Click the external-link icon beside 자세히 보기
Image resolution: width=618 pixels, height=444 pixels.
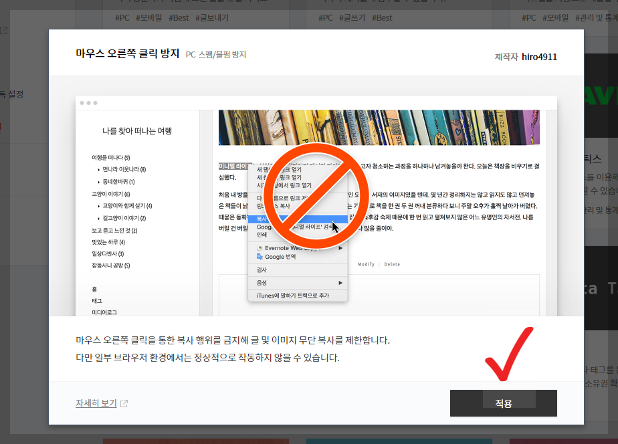pos(124,403)
